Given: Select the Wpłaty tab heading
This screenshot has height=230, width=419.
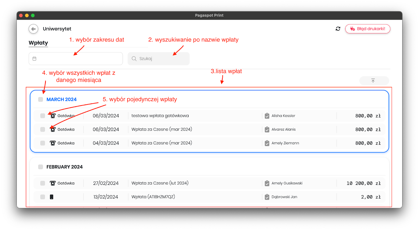Looking at the screenshot, I should [38, 43].
